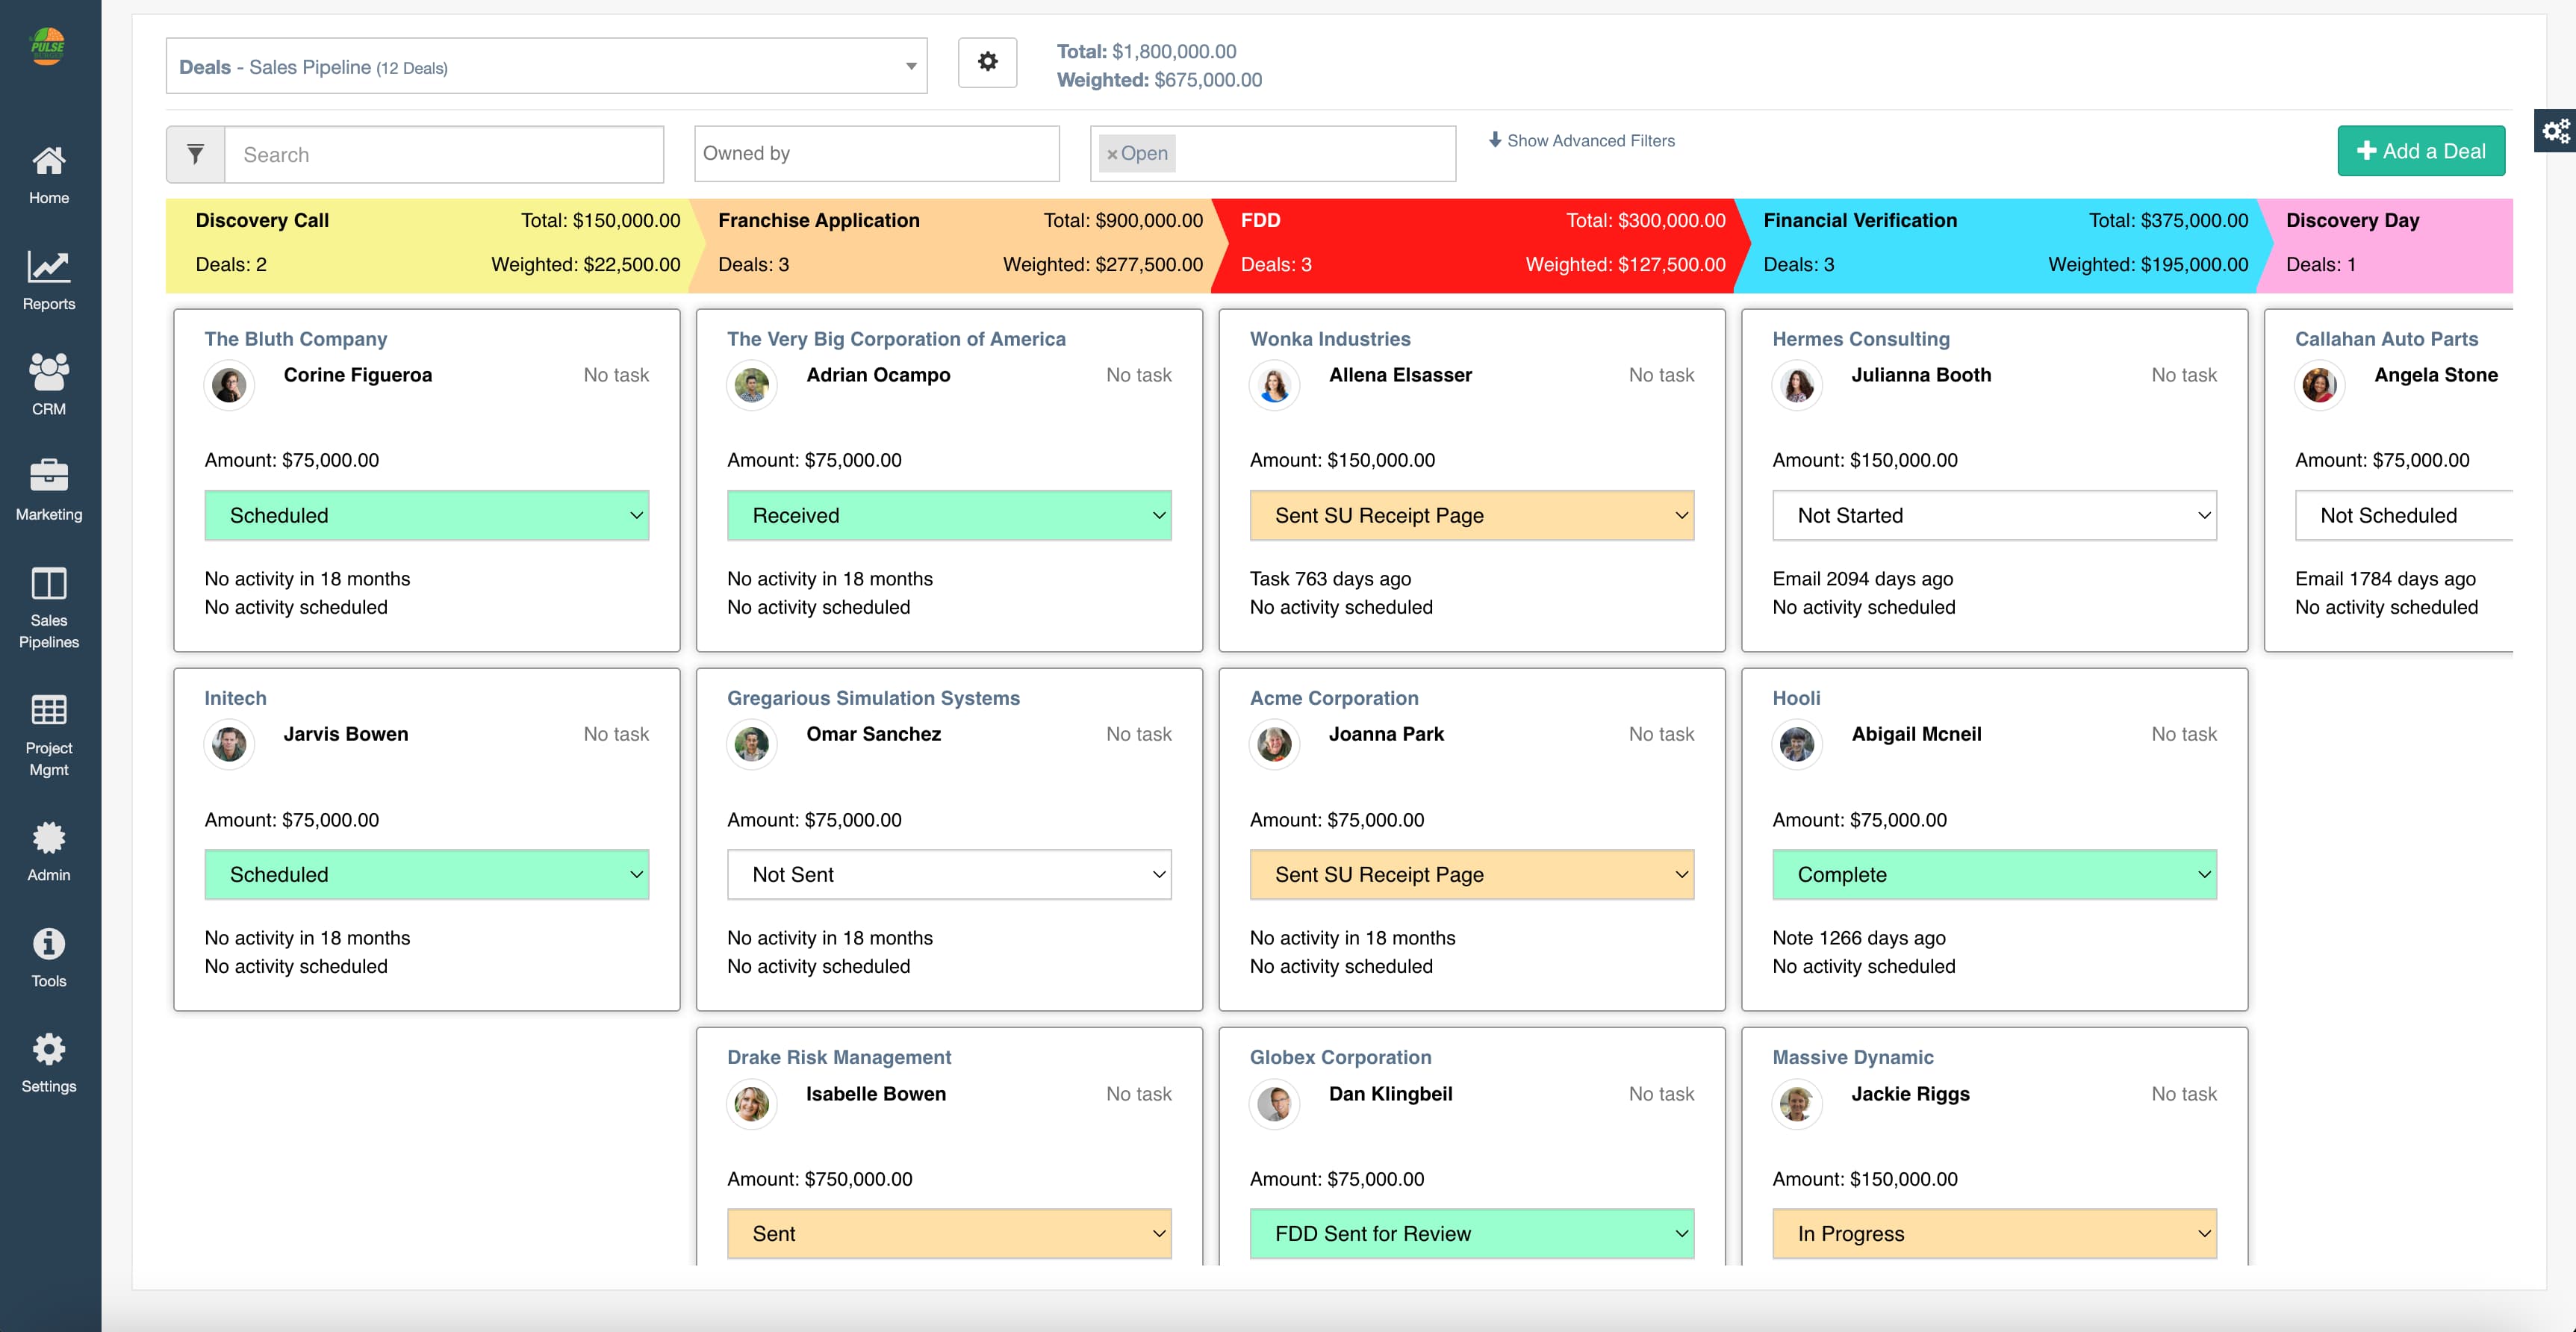Open the Deals pipeline selector dropdown
The height and width of the screenshot is (1332, 2576).
910,65
